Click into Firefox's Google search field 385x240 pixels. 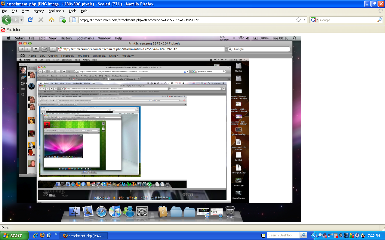coord(348,20)
